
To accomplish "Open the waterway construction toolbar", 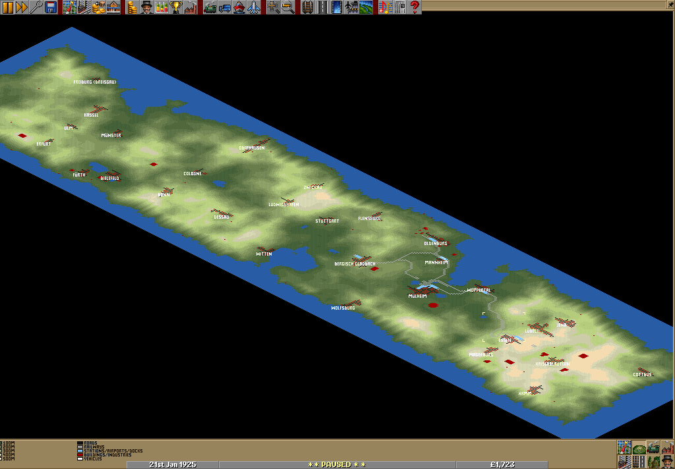I will [x=336, y=7].
